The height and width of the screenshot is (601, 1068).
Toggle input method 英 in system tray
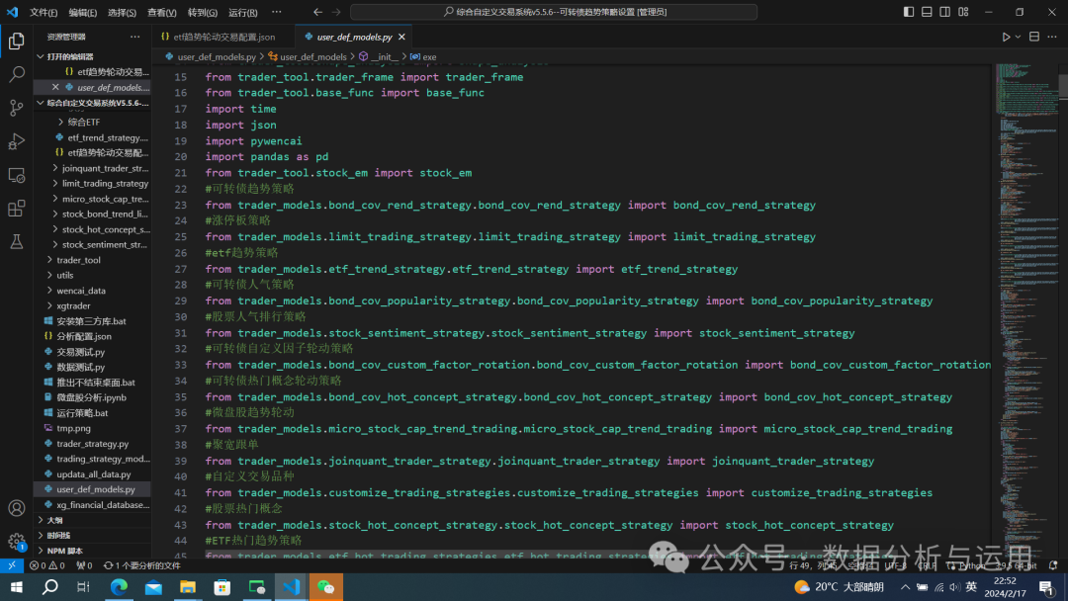(x=971, y=587)
